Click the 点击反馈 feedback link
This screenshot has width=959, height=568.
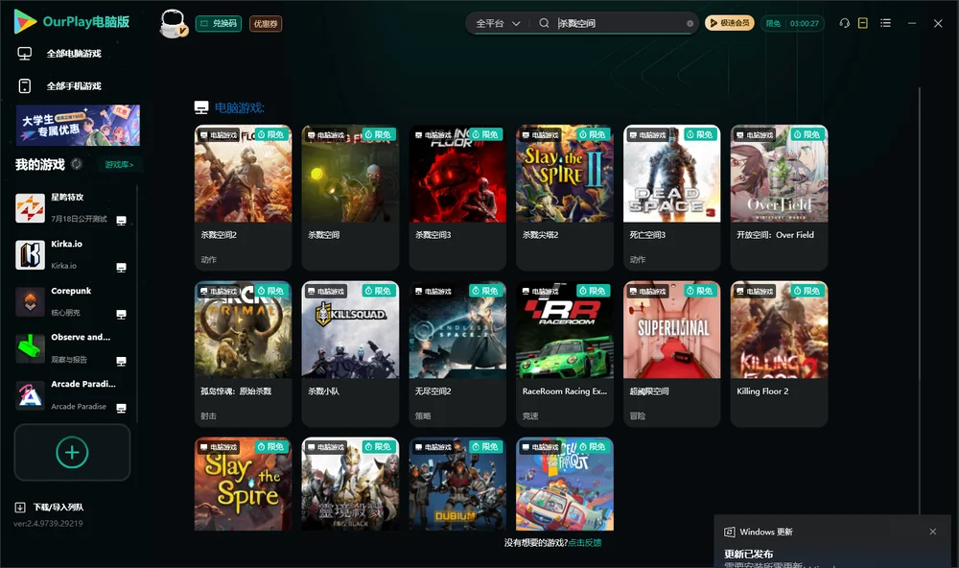point(585,542)
